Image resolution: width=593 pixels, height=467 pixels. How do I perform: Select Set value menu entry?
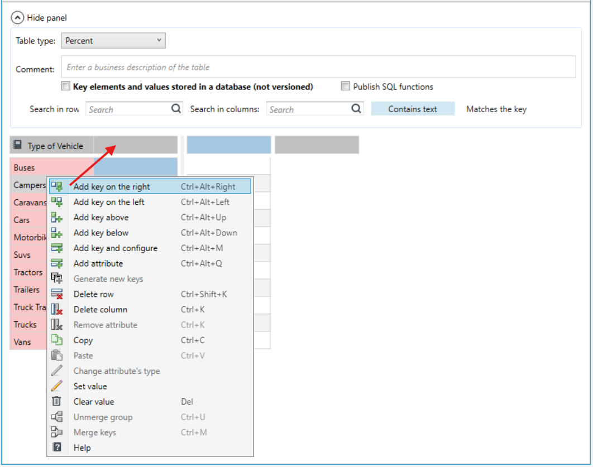pyautogui.click(x=150, y=386)
